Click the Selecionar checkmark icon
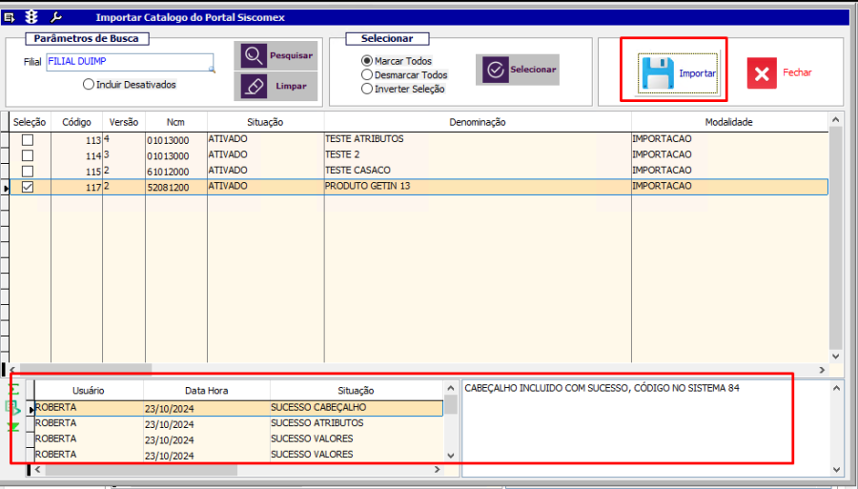Viewport: 858px width, 489px height. point(494,70)
